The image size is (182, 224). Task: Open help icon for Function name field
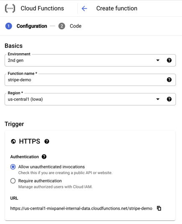coord(169,80)
